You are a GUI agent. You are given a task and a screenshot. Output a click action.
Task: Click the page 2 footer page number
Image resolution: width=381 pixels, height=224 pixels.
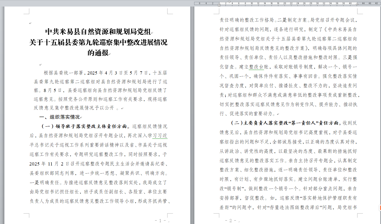[x=230, y=221]
